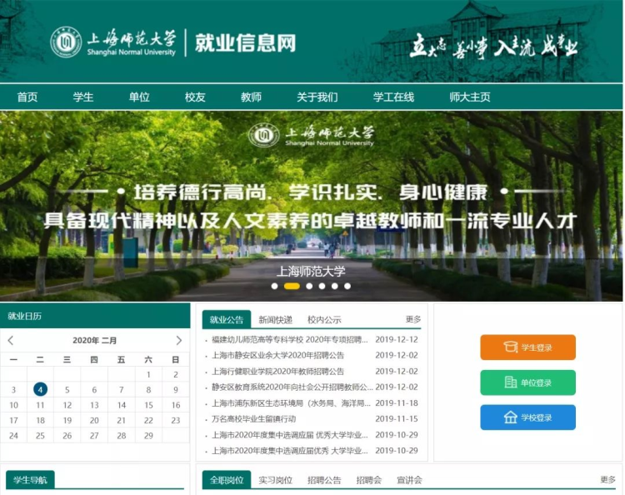This screenshot has width=625, height=495.
Task: Select date 1 in calendar
Action: [x=148, y=375]
